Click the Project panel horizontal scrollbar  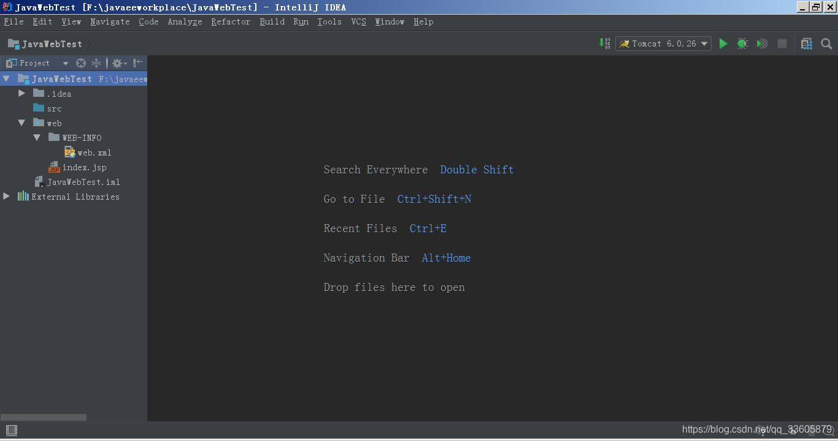pos(43,417)
